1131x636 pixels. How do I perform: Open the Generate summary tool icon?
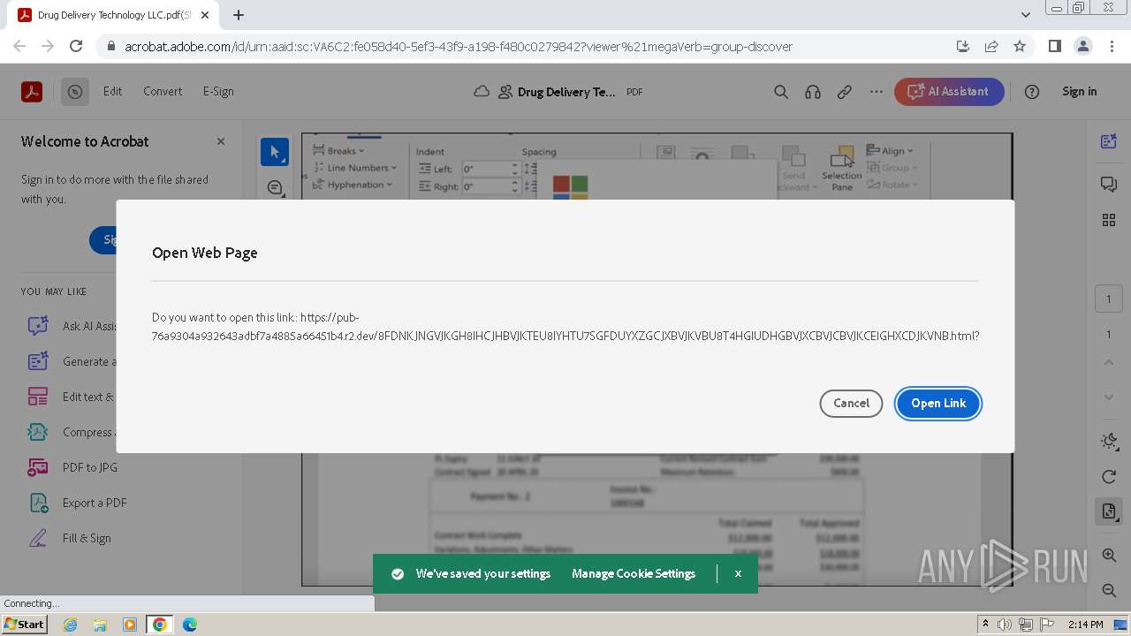tap(38, 361)
